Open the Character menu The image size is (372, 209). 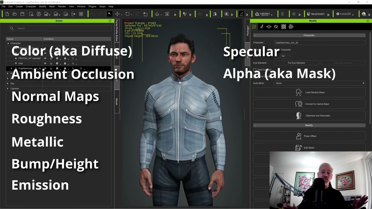coord(31,6)
